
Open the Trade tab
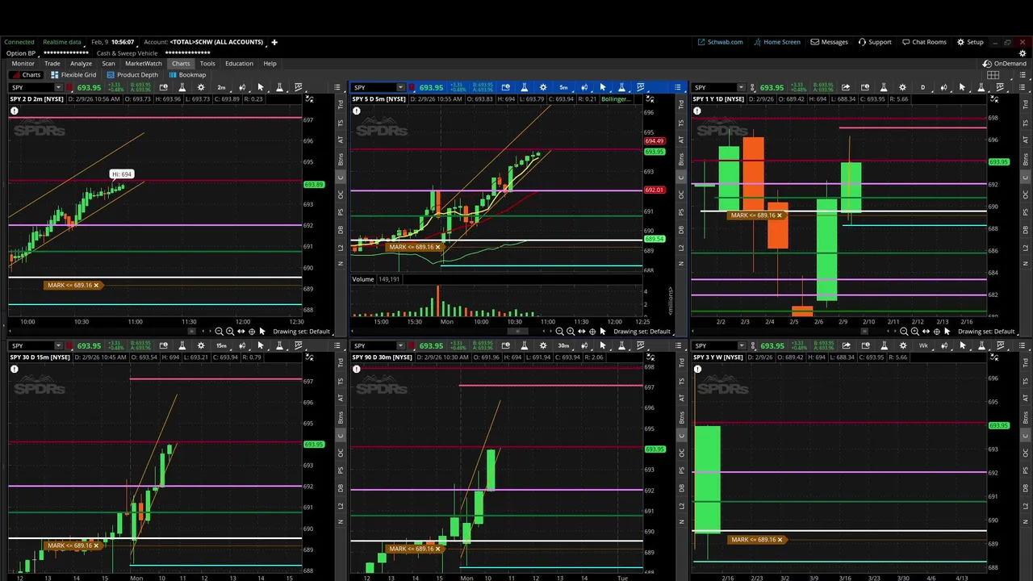pos(52,64)
